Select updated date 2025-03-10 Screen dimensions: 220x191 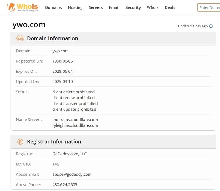point(63,82)
